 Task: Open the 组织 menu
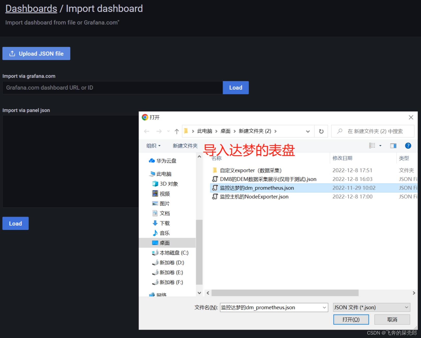click(153, 146)
